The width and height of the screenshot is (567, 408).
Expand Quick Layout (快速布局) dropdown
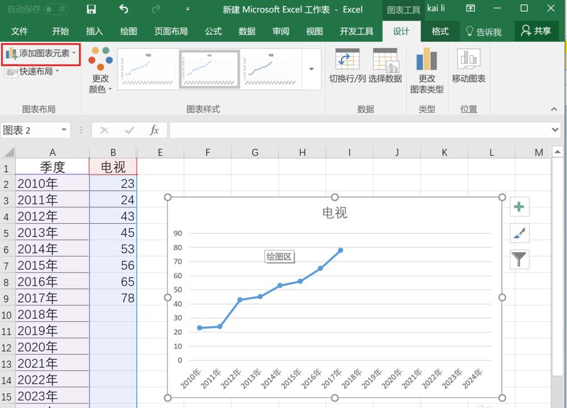32,71
